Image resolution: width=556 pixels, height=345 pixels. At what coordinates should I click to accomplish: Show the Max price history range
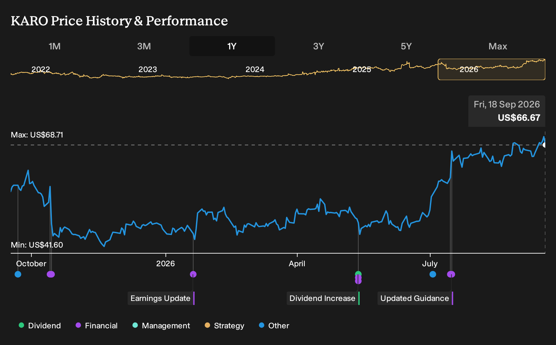point(498,46)
